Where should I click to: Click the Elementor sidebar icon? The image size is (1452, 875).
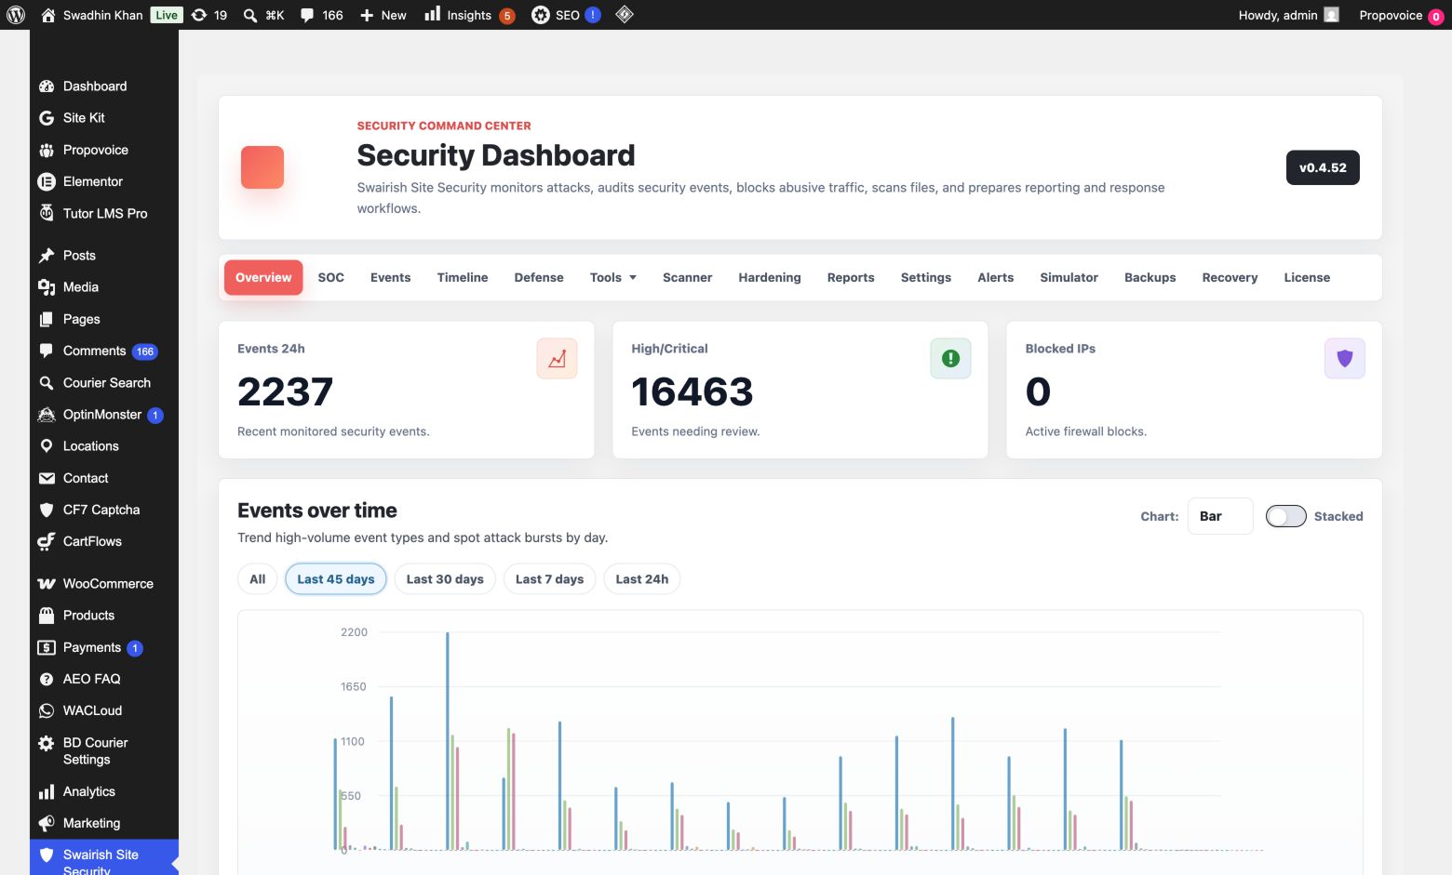[47, 181]
